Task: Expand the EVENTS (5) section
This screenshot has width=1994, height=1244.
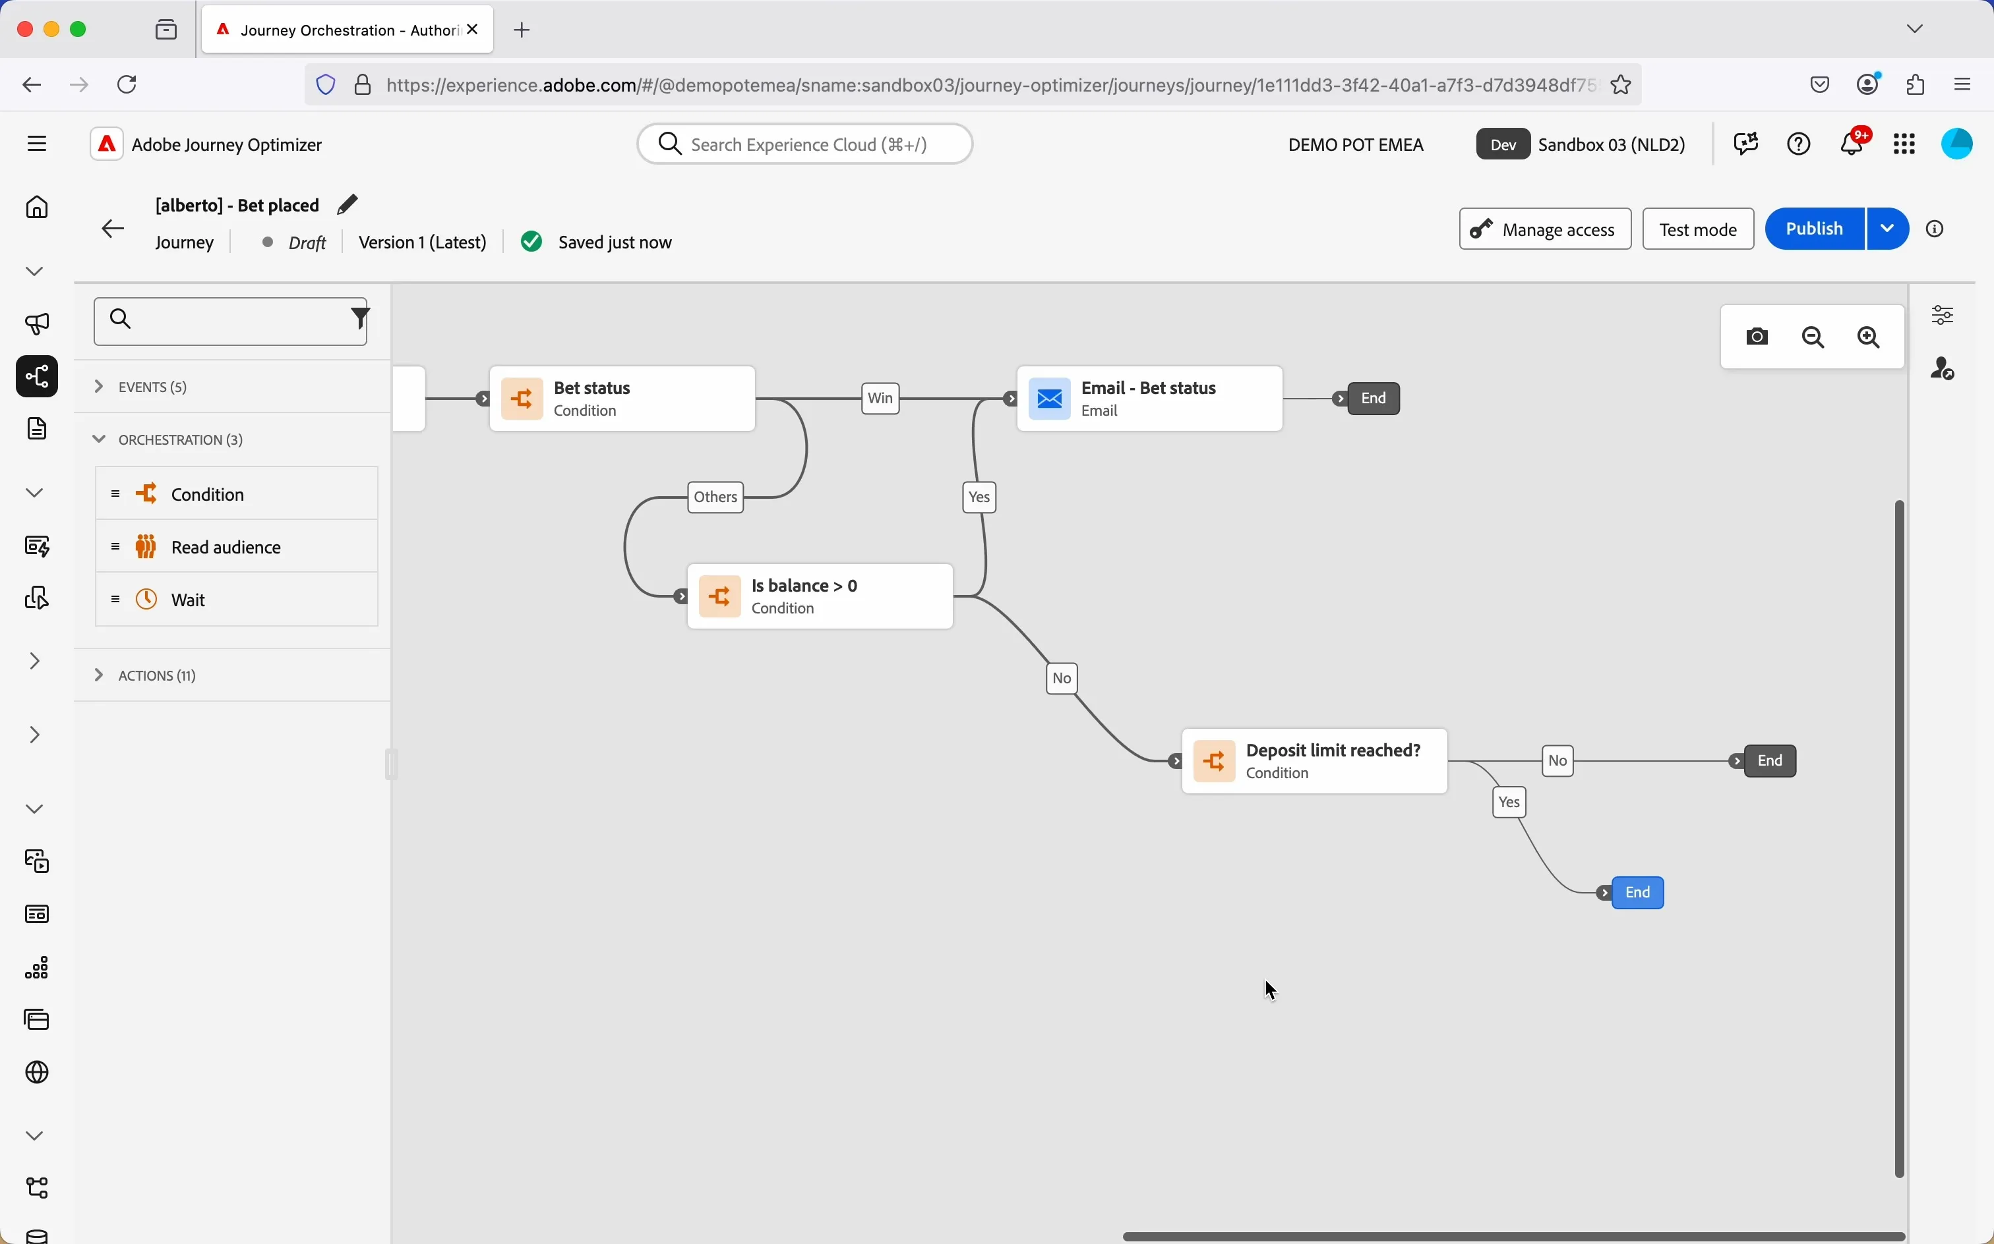Action: point(232,387)
